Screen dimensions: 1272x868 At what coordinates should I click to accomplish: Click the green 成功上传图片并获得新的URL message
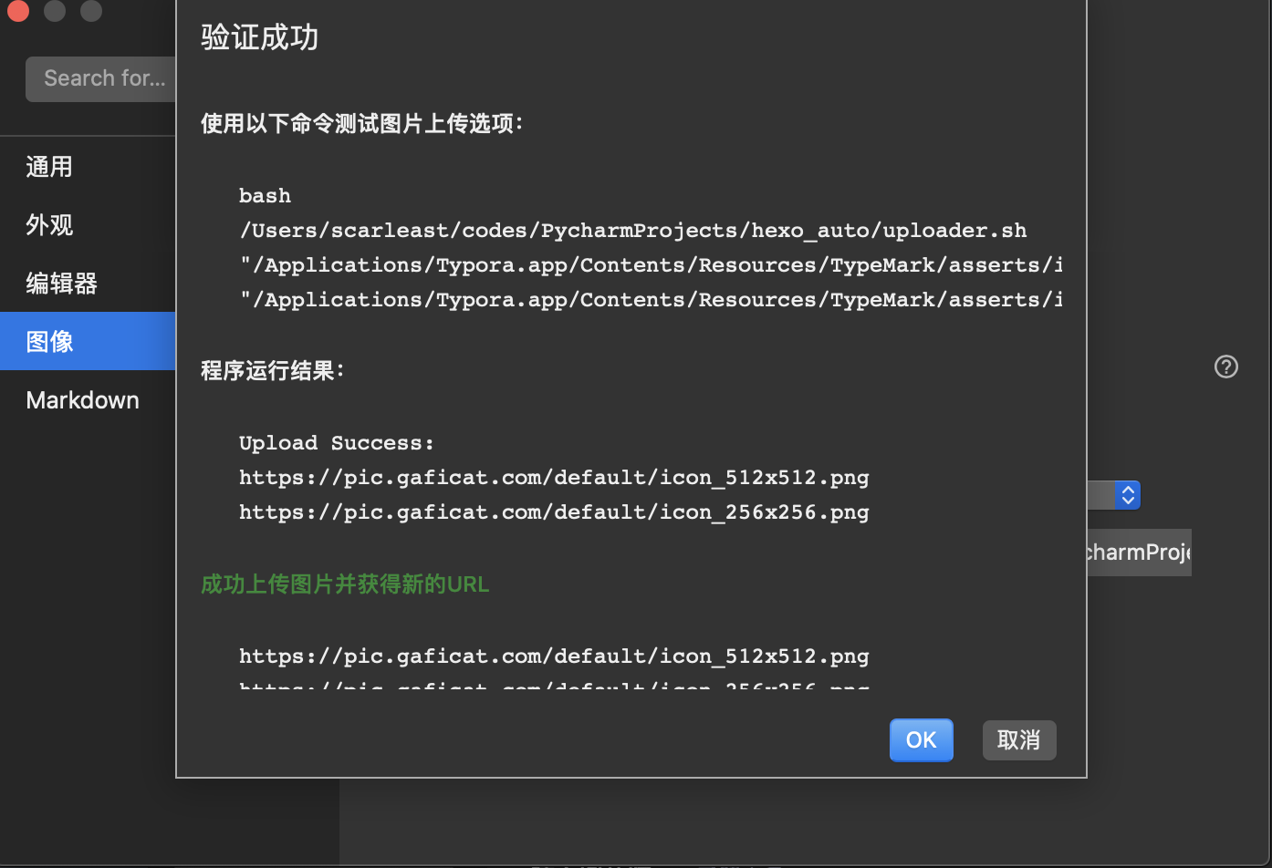pyautogui.click(x=345, y=584)
